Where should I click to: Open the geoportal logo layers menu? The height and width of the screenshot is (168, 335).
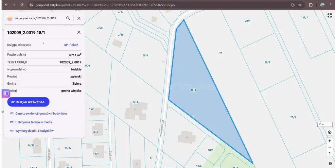10,18
